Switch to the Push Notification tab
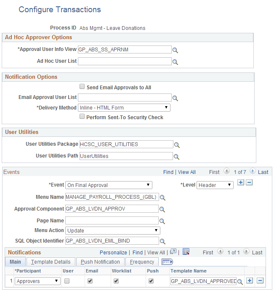Viewport: 274px width, 291px height. (x=100, y=262)
